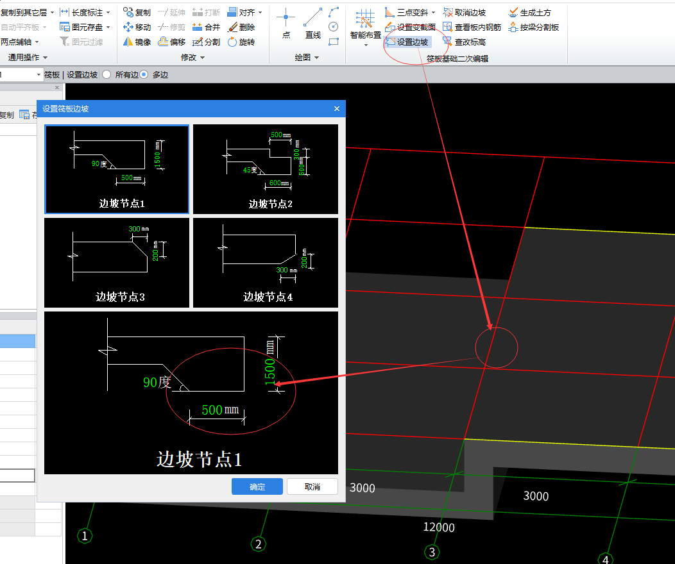Image resolution: width=675 pixels, height=564 pixels.
Task: Select the 所有边 radio option
Action: click(x=107, y=74)
